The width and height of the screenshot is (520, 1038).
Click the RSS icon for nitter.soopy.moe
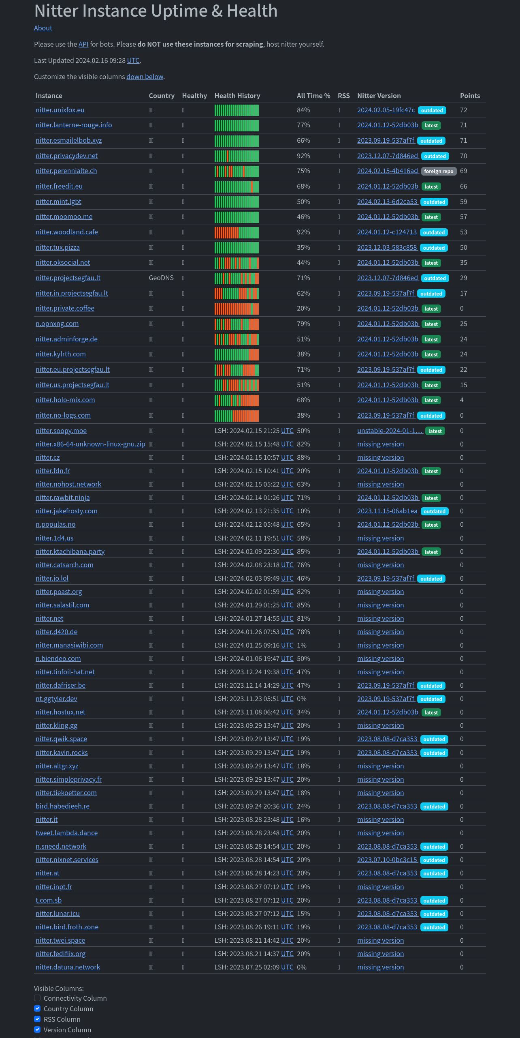[339, 431]
